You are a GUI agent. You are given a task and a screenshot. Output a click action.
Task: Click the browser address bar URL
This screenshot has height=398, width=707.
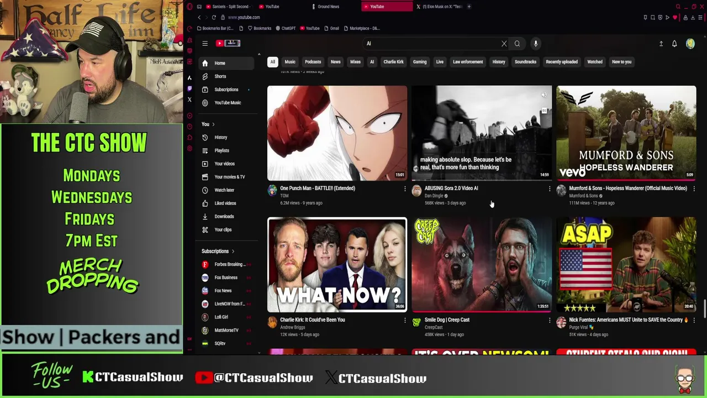pyautogui.click(x=244, y=17)
